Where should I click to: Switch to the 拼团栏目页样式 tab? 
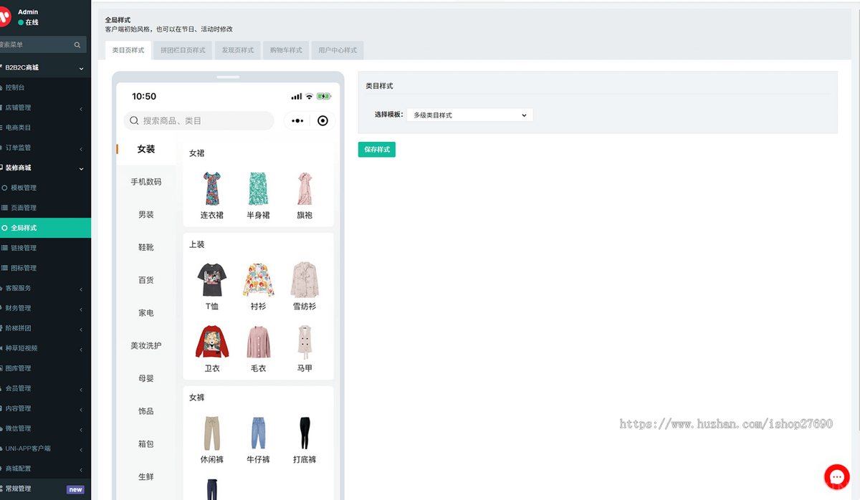click(x=183, y=50)
